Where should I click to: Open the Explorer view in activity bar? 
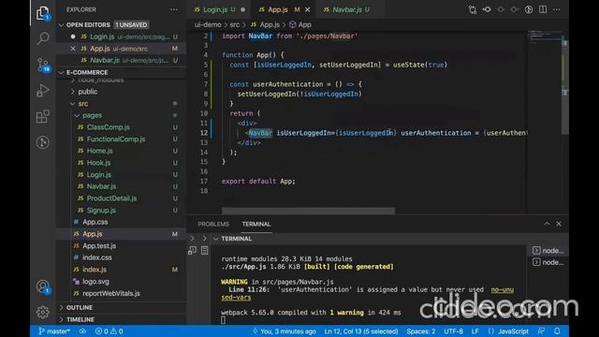43,13
